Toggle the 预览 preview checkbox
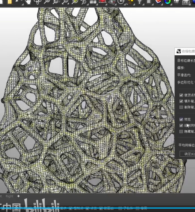The height and width of the screenshot is (212, 195). coord(181,119)
